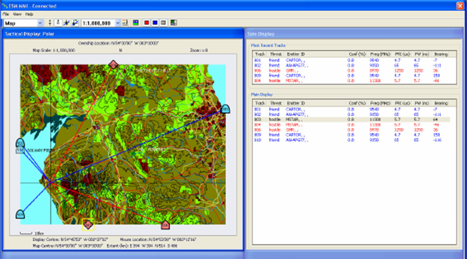Expand the 1:1,000,000 scale dropdown
Image resolution: width=467 pixels, height=259 pixels.
tap(117, 23)
